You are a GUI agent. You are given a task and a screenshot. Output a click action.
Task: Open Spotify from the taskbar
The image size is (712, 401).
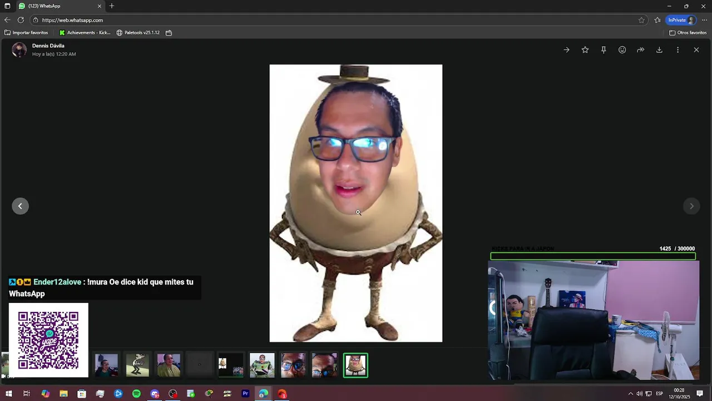point(136,394)
